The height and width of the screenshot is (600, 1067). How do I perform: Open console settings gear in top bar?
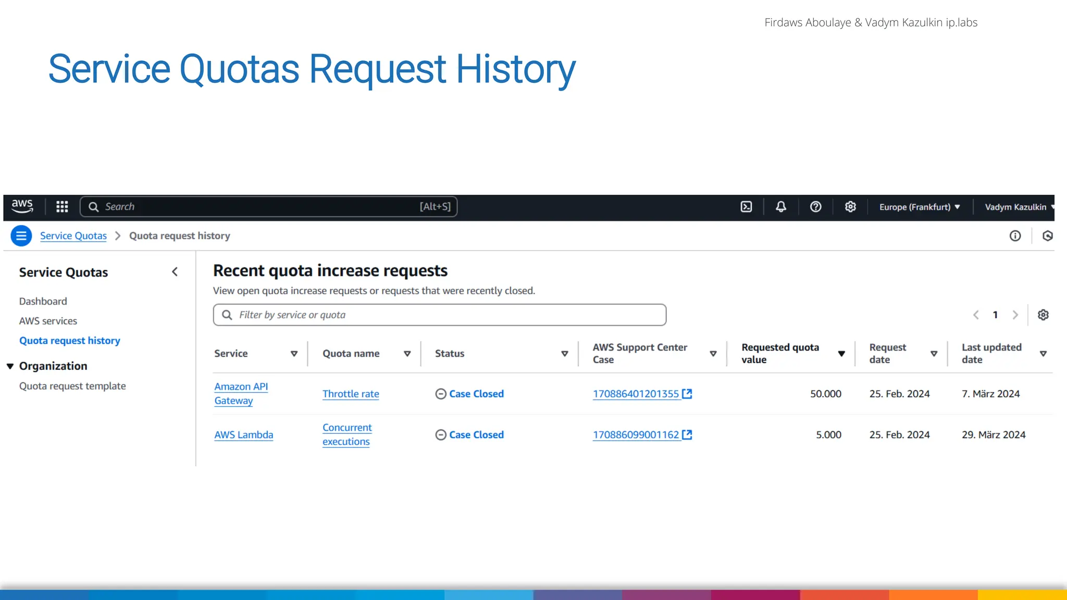[850, 207]
